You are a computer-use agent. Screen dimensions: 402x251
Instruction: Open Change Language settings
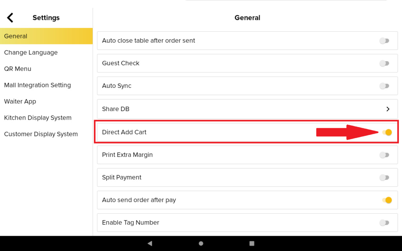click(31, 53)
